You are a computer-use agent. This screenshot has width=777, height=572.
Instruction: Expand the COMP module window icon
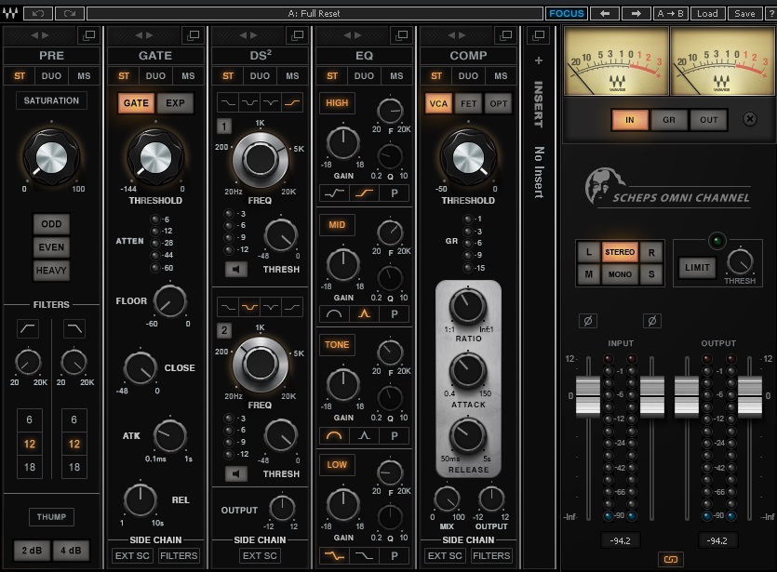coord(506,35)
